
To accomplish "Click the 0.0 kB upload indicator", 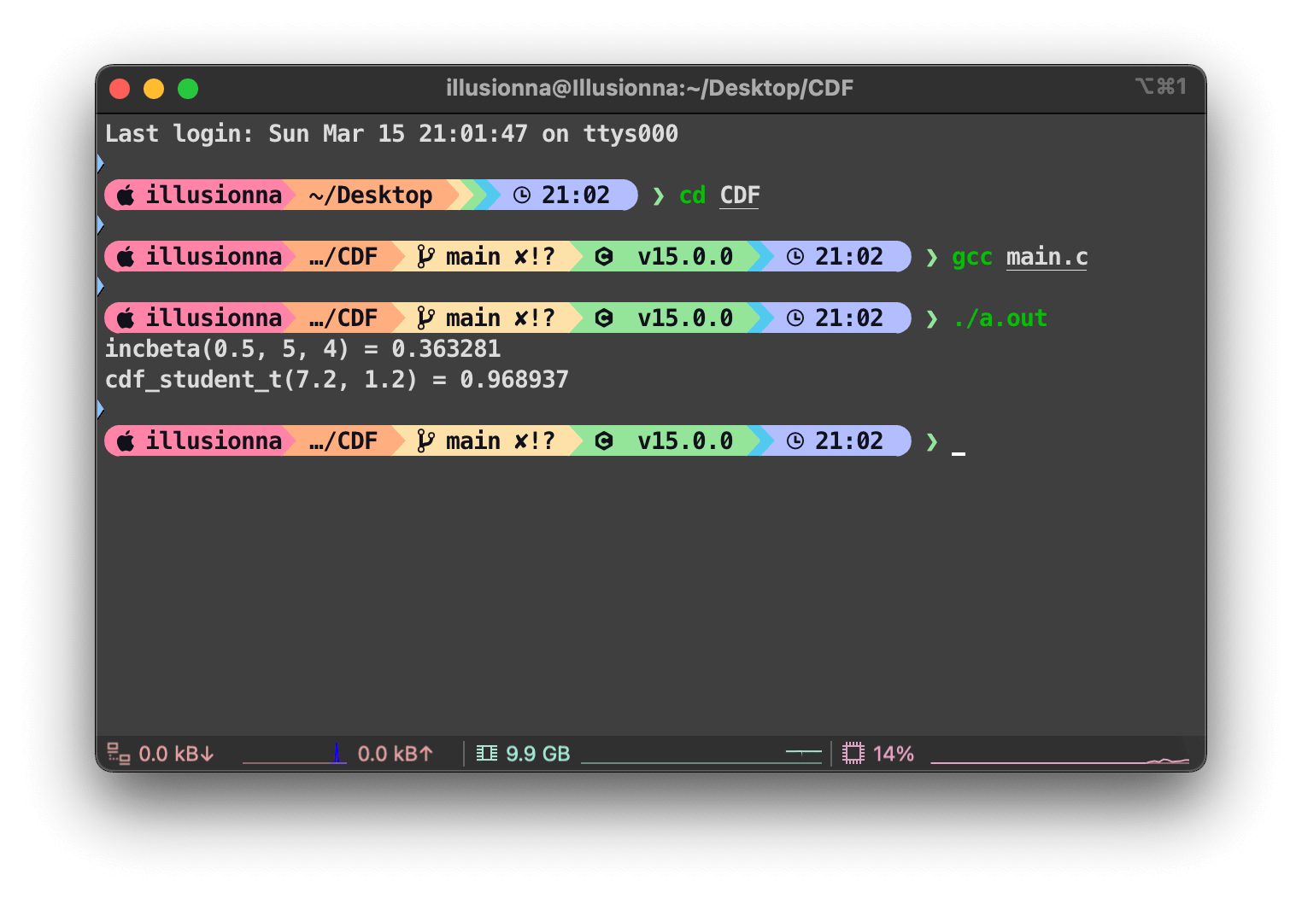I will coord(395,754).
